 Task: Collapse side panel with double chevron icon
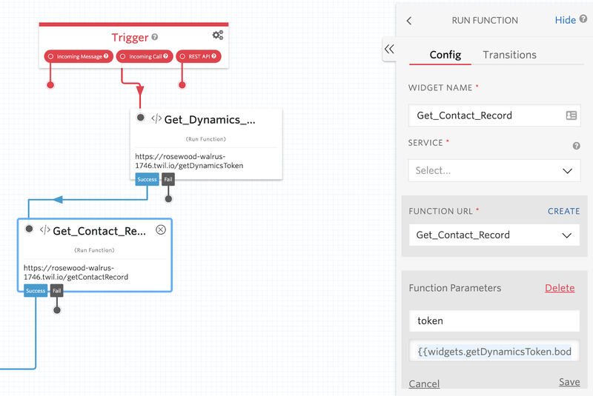click(389, 49)
